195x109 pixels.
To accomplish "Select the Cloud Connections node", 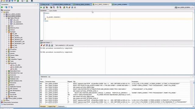I will 8,104.
